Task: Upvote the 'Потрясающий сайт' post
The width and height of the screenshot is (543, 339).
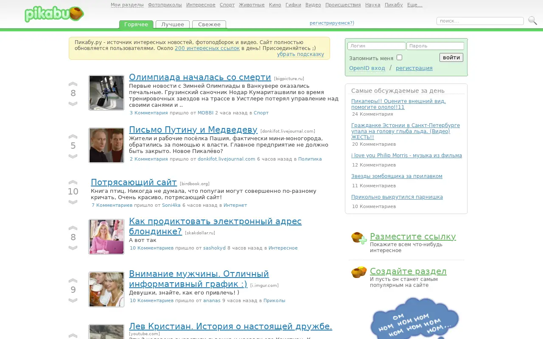Action: click(x=73, y=182)
